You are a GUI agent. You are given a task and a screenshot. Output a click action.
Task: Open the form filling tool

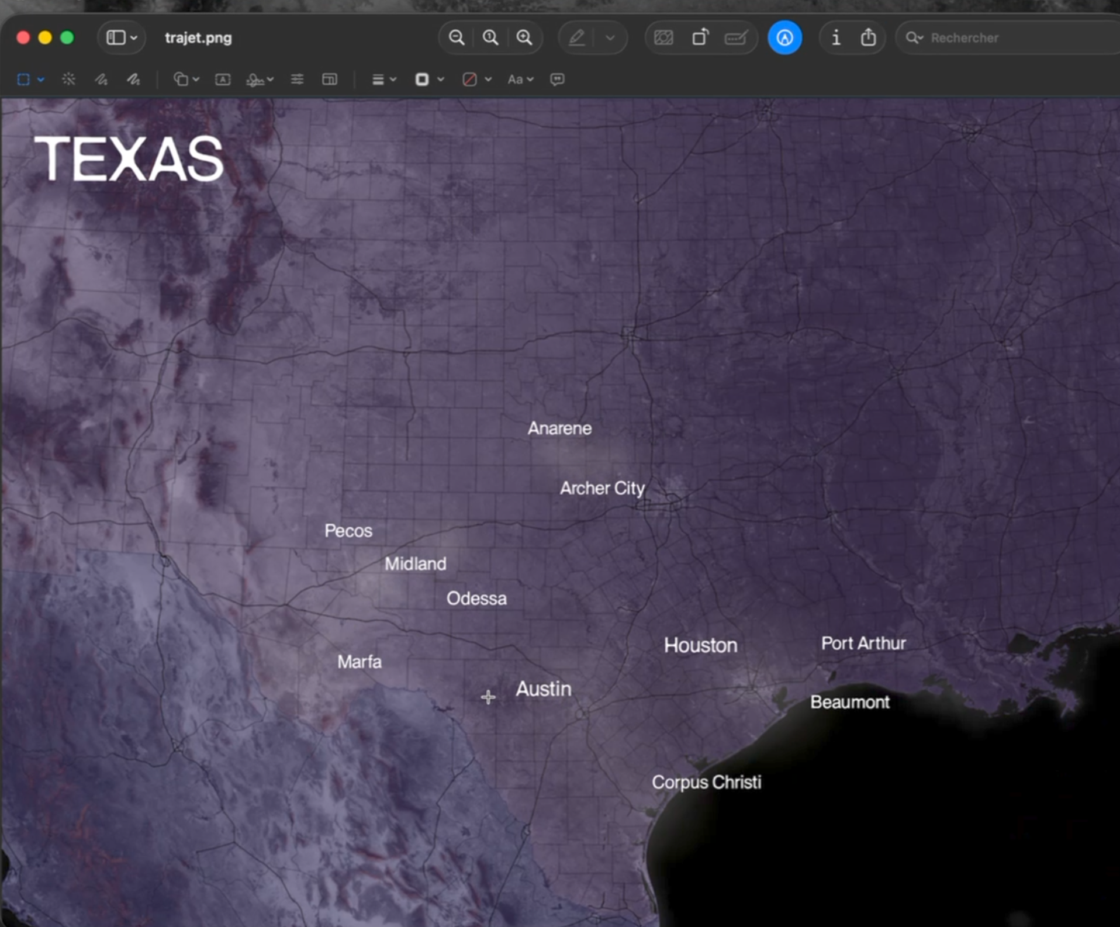click(x=736, y=38)
